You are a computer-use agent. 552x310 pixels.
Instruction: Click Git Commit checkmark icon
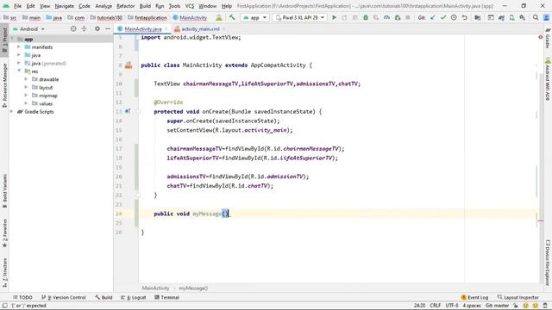443,17
